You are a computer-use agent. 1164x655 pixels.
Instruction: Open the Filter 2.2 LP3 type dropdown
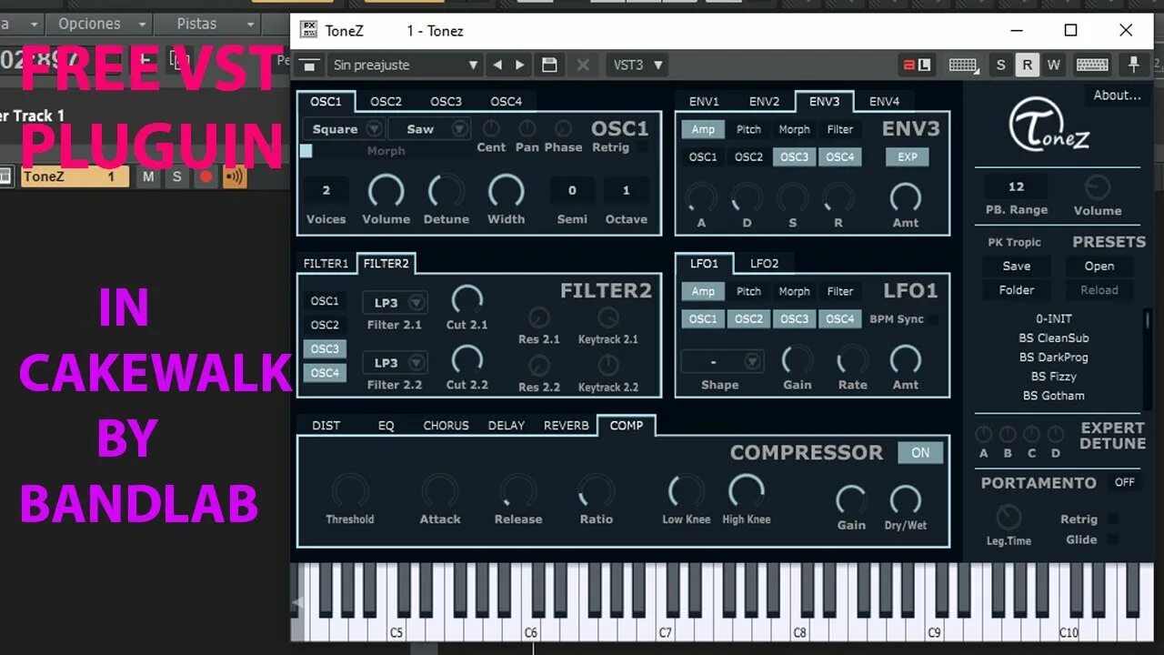(x=395, y=362)
